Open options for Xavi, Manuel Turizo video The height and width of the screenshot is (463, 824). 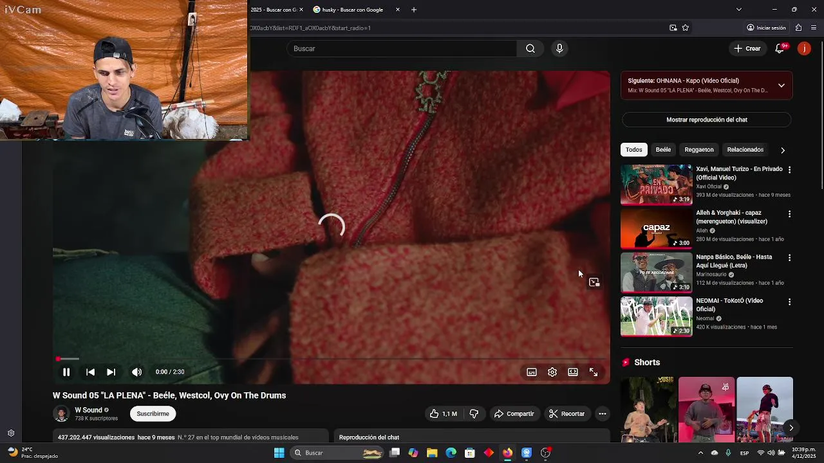[790, 170]
